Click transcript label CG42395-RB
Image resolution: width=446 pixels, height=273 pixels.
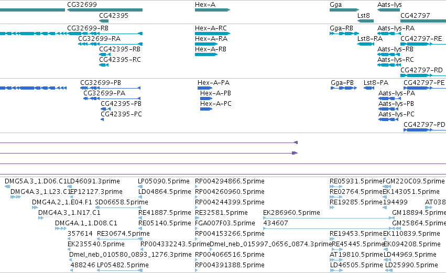pyautogui.click(x=119, y=49)
